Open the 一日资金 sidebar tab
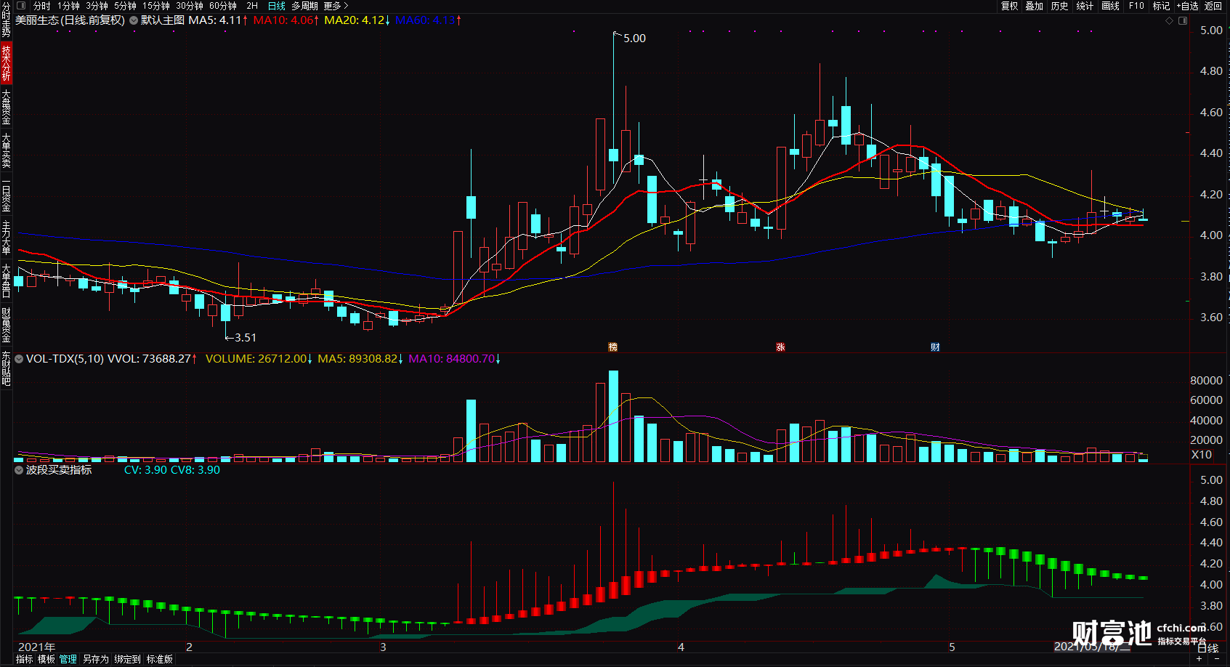 pos(6,194)
